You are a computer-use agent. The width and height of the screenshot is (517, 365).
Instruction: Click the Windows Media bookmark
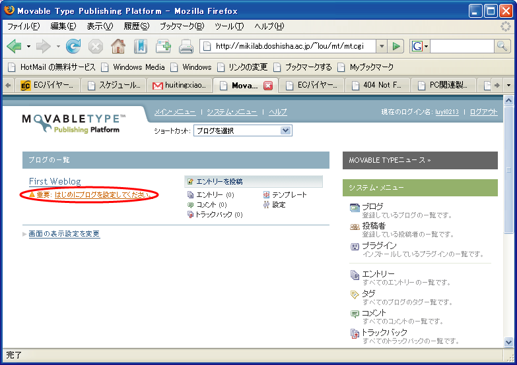133,67
